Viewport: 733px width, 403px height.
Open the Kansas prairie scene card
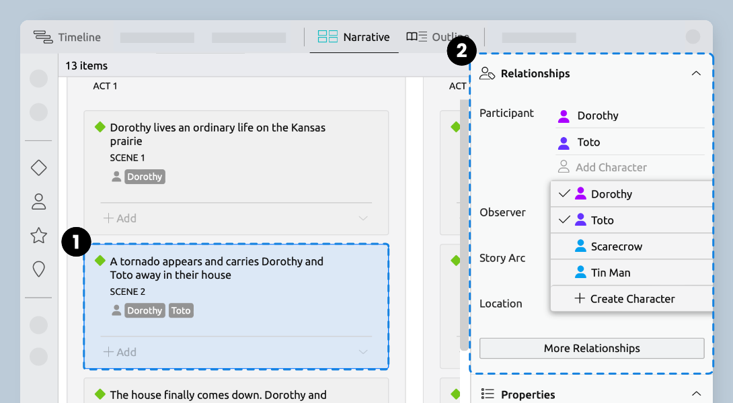pos(236,173)
